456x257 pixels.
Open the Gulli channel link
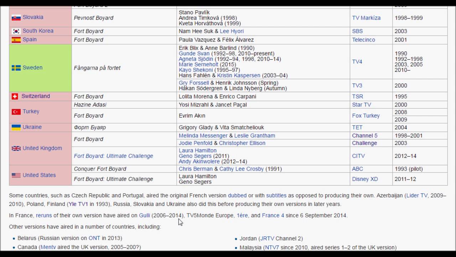(144, 216)
